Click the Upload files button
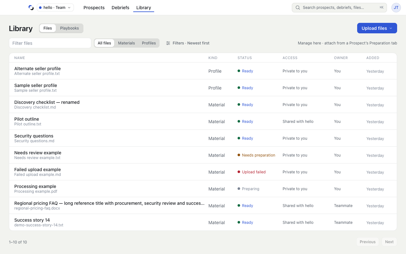The height and width of the screenshot is (254, 406). pos(377,28)
